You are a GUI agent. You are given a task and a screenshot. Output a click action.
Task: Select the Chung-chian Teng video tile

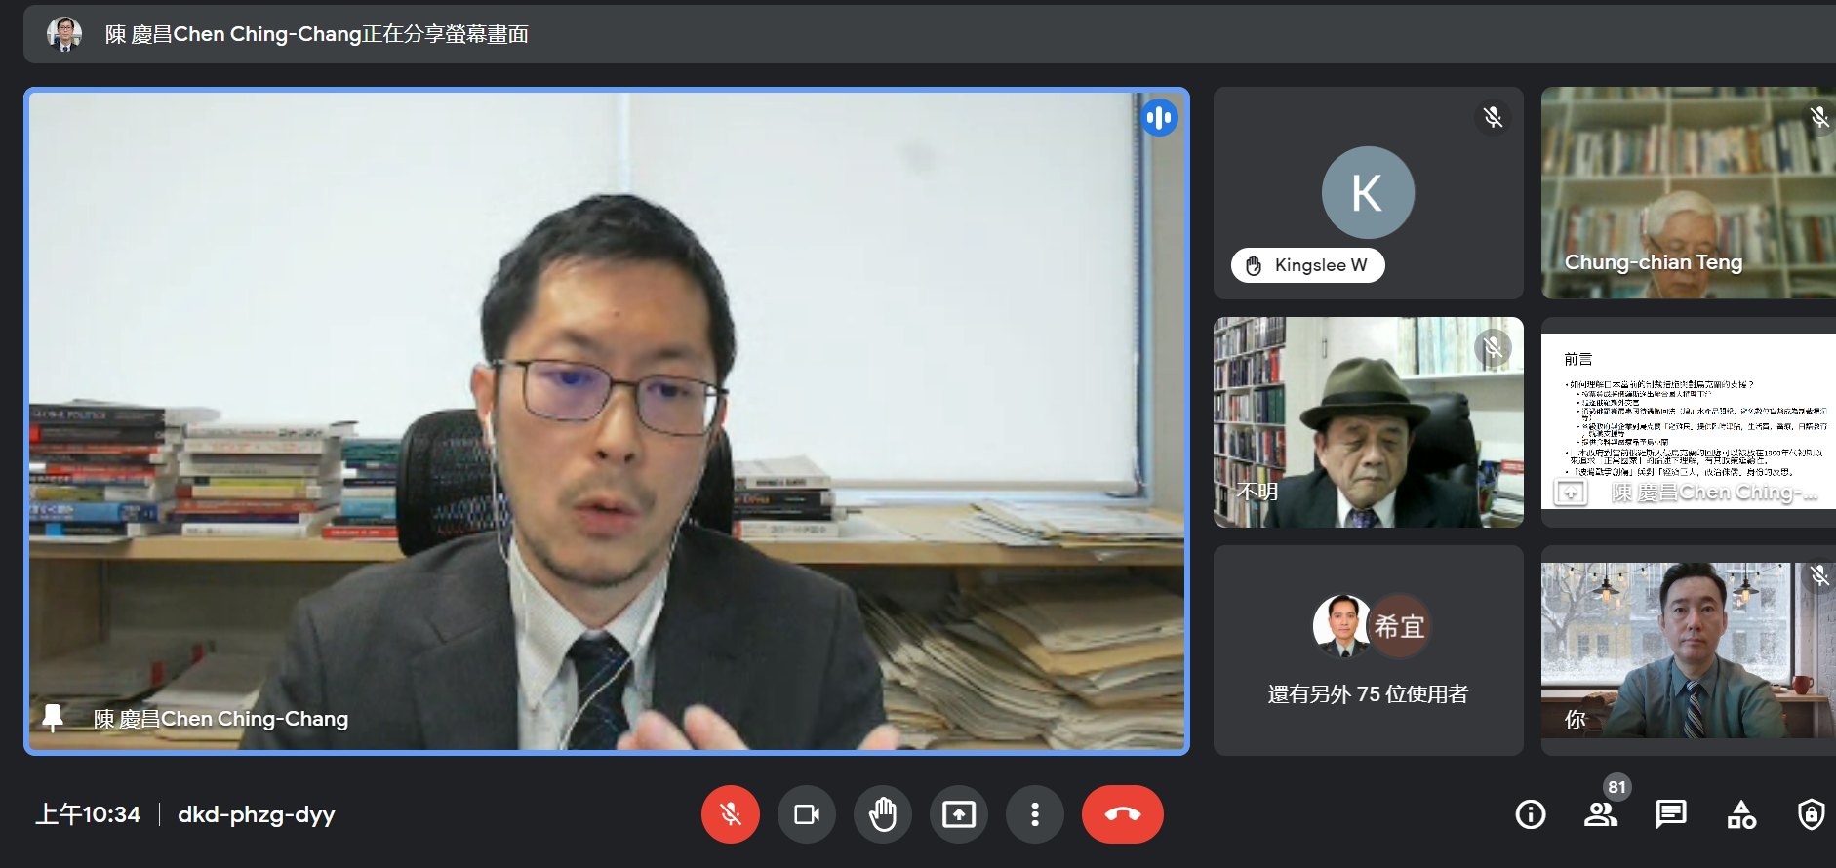coord(1688,193)
